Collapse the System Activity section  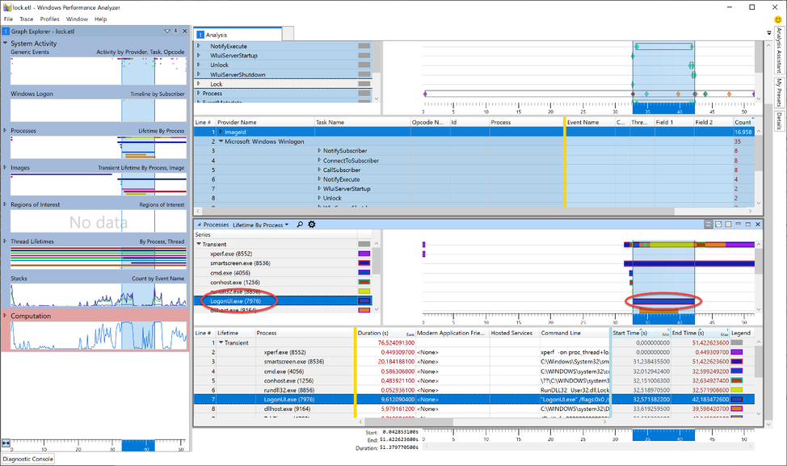click(x=6, y=44)
